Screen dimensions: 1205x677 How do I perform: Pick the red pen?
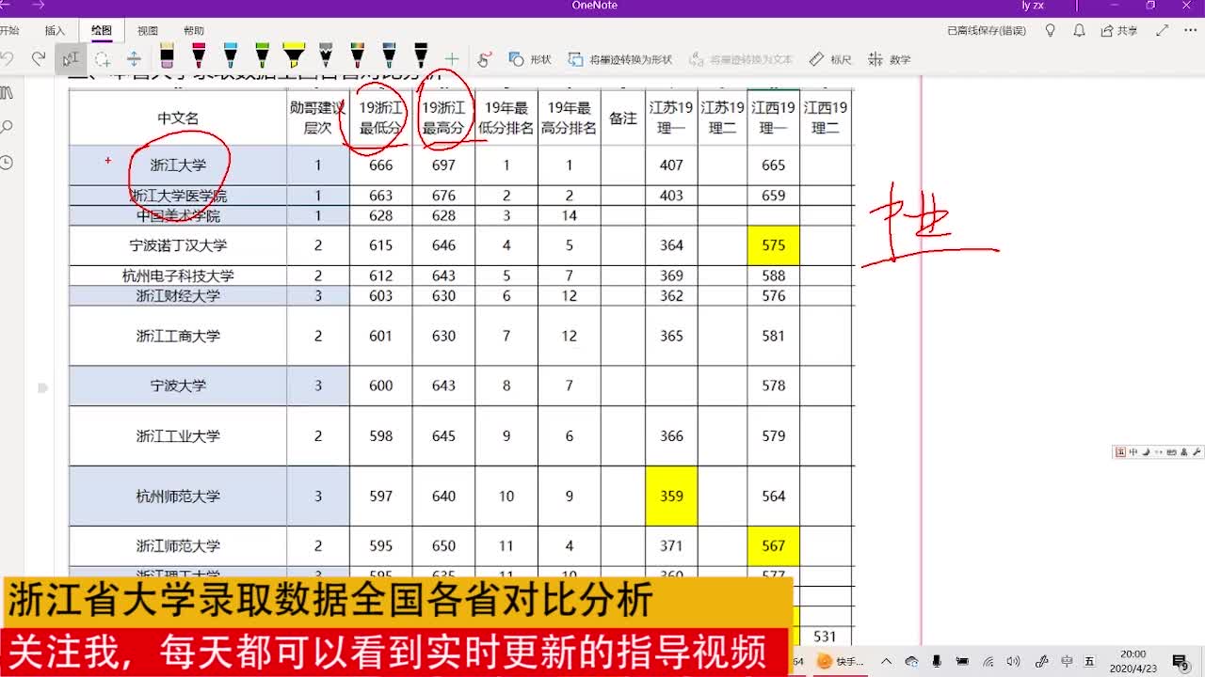pyautogui.click(x=199, y=56)
